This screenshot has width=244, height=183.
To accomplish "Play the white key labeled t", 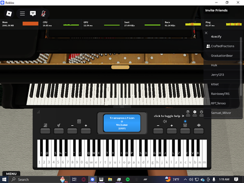I will 105,162.
